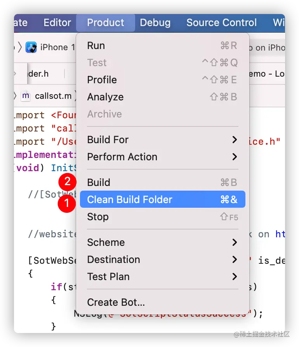Expand the Perform Action submenu arrow
The height and width of the screenshot is (347, 299).
tap(235, 157)
